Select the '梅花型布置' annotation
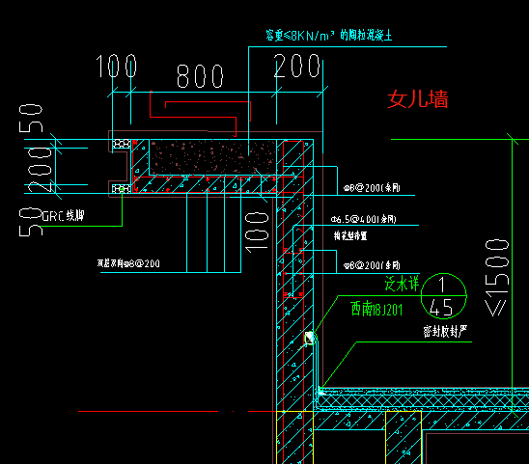Image resolution: width=529 pixels, height=464 pixels. pyautogui.click(x=350, y=235)
